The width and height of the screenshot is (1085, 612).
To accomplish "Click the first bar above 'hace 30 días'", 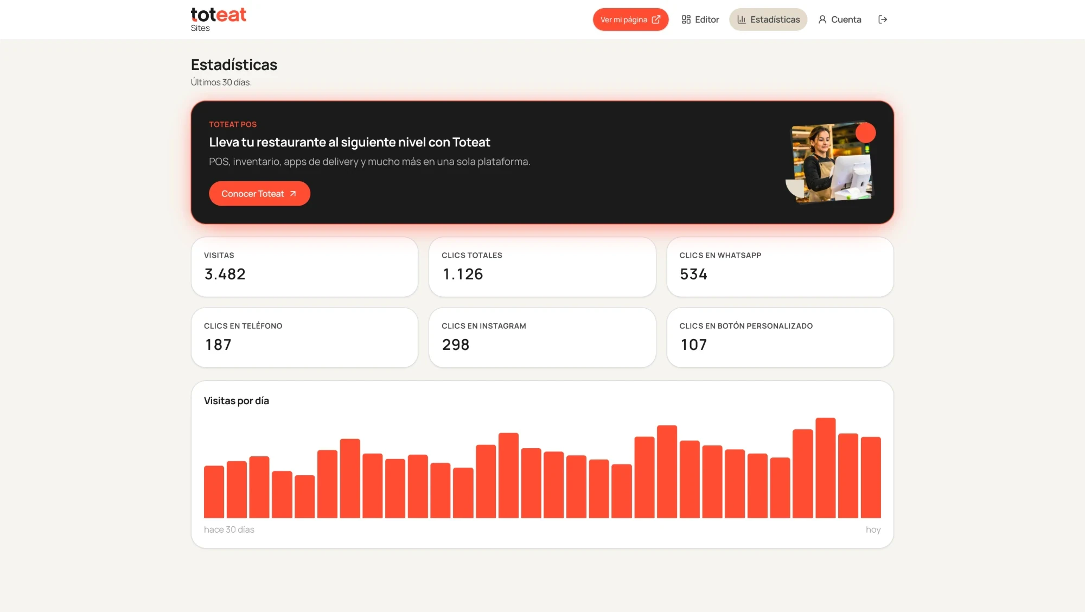I will [214, 492].
